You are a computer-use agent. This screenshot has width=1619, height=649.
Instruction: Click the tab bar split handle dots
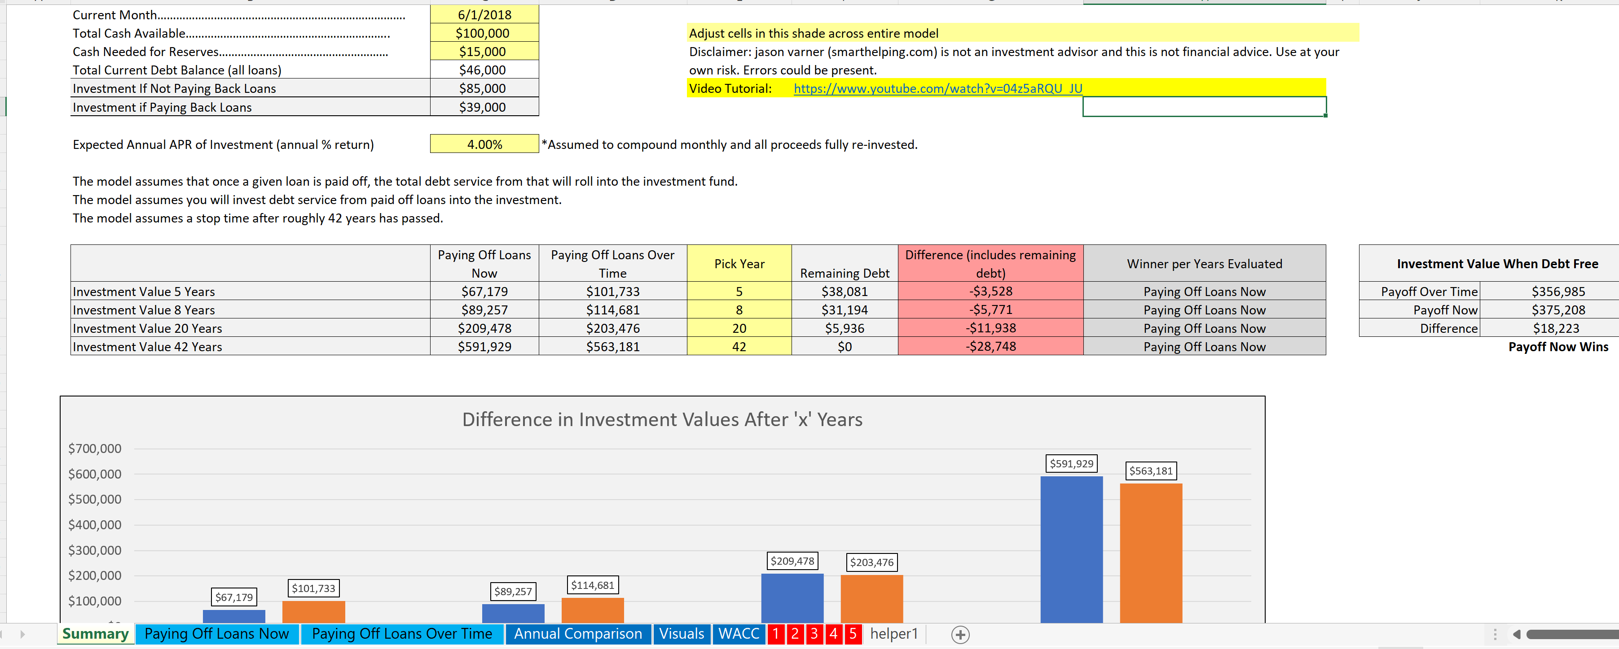click(x=1495, y=635)
